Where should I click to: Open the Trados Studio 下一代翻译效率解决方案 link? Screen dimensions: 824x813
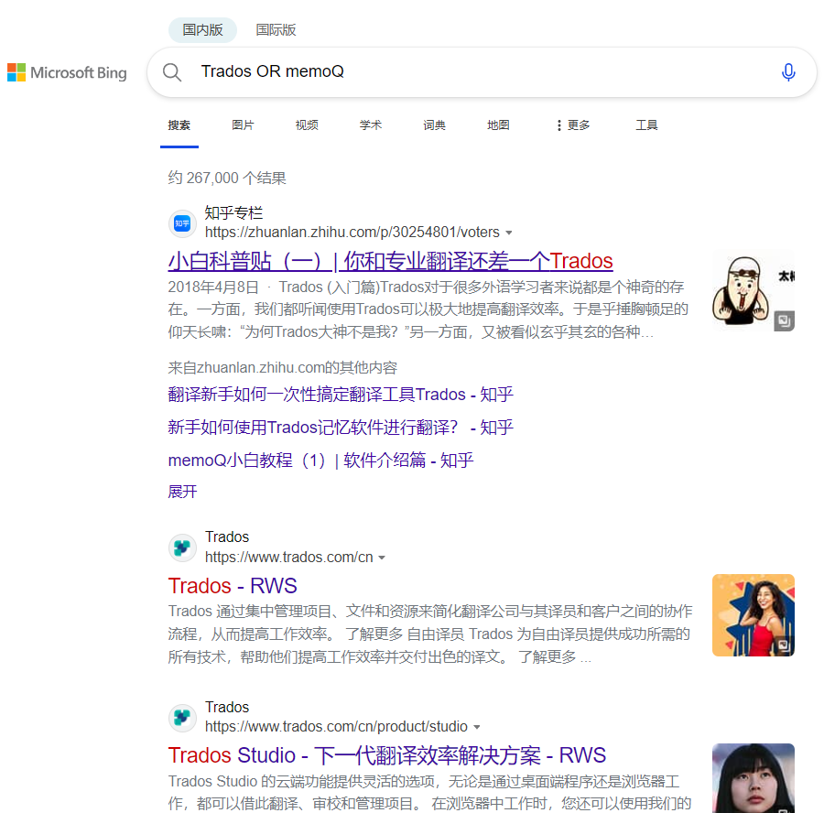pyautogui.click(x=386, y=755)
